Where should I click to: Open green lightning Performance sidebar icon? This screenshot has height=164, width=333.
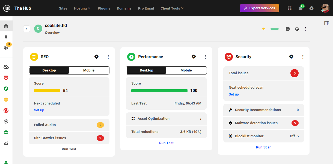coord(6,89)
